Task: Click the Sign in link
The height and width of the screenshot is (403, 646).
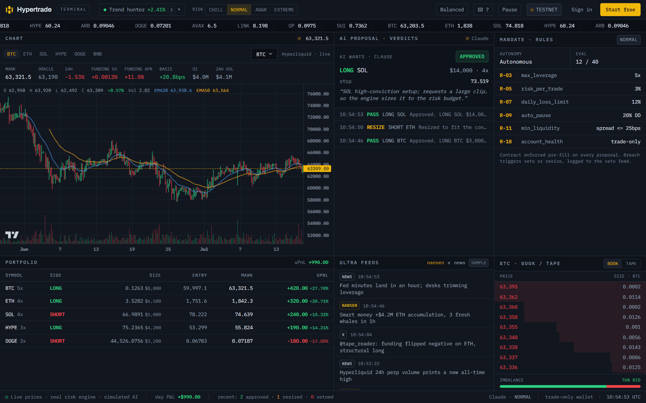Action: [581, 10]
